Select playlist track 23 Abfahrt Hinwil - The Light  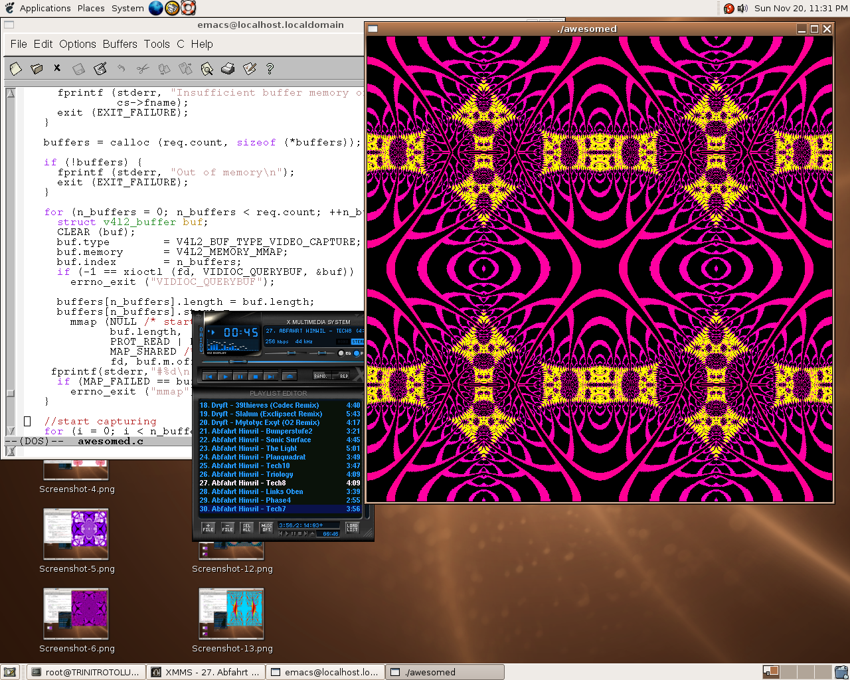click(280, 448)
